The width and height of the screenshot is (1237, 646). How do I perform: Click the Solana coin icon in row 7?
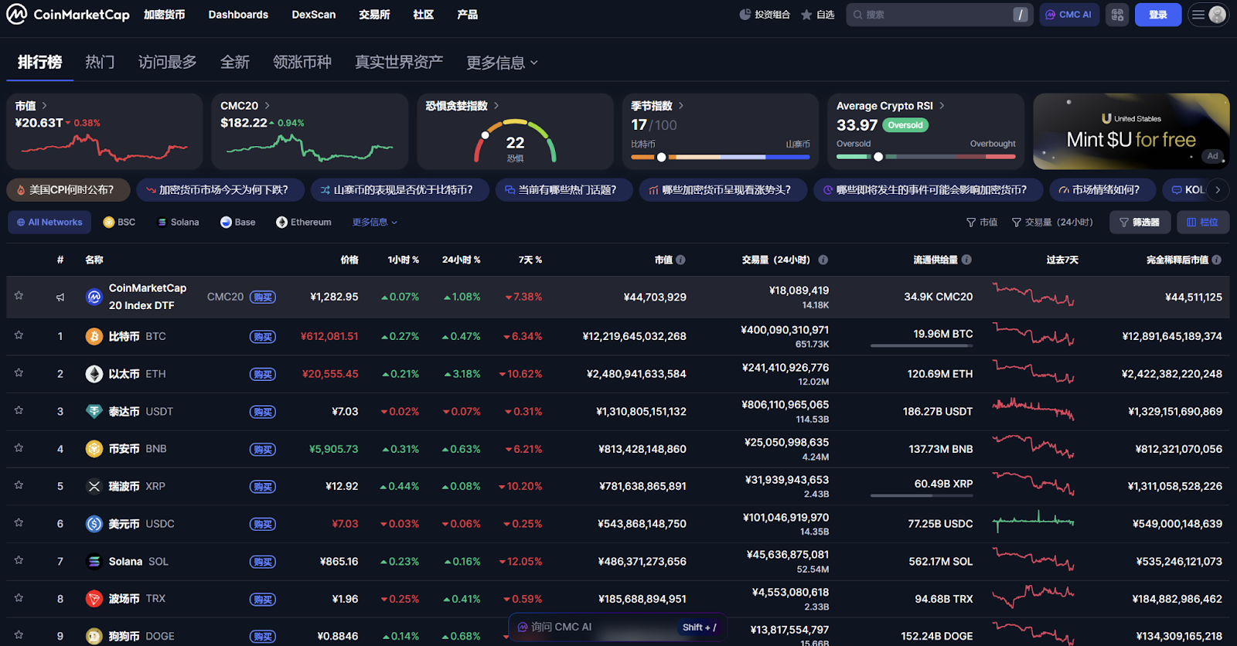pos(94,562)
